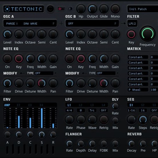Click the Glide knob
Viewport: 158px width, 158px height.
coord(104,9)
